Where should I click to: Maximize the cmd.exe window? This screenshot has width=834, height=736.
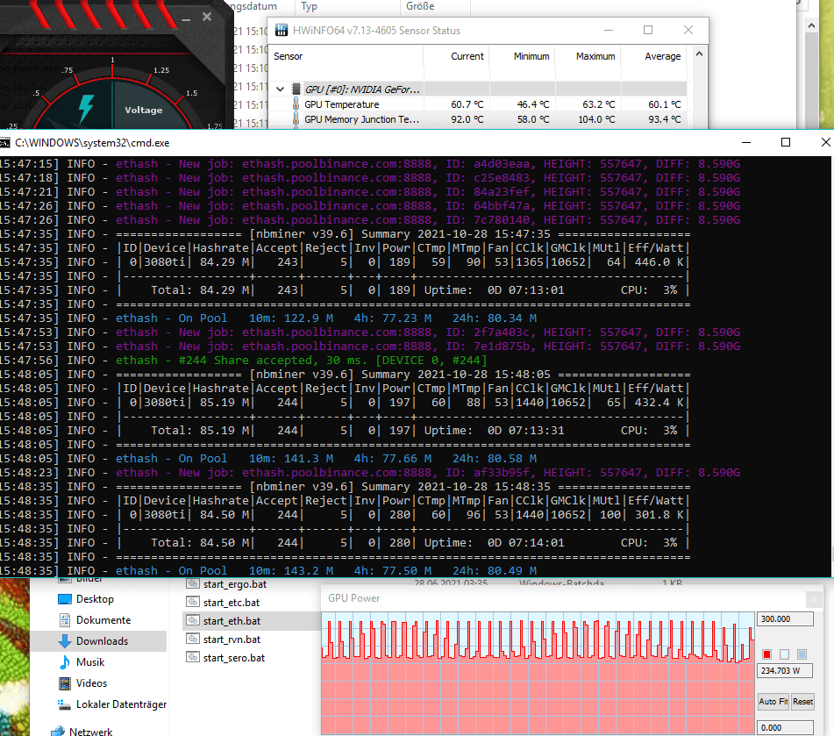(786, 142)
